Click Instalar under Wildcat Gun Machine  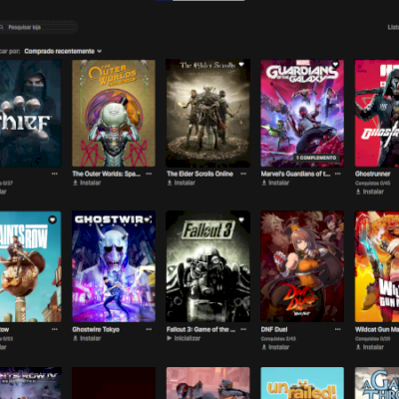pos(370,347)
